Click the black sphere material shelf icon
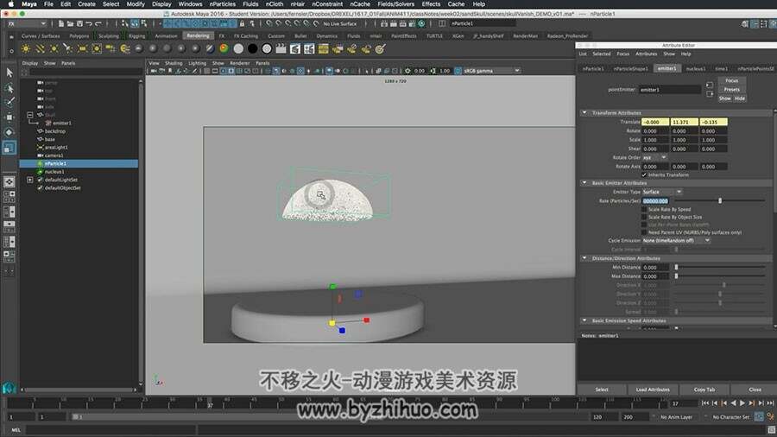The height and width of the screenshot is (437, 777). [253, 48]
